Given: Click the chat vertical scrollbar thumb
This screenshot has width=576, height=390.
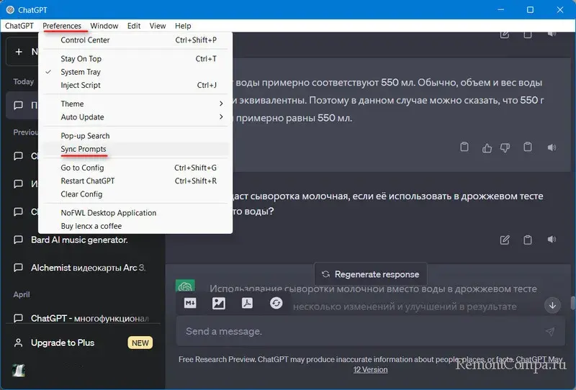Looking at the screenshot, I should (572, 303).
